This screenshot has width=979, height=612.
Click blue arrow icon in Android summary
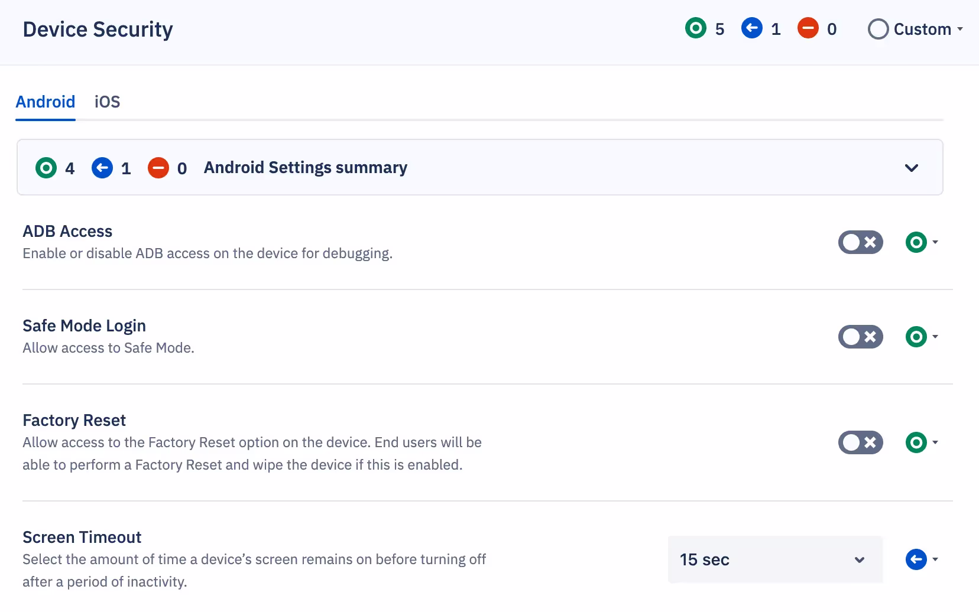pyautogui.click(x=102, y=168)
